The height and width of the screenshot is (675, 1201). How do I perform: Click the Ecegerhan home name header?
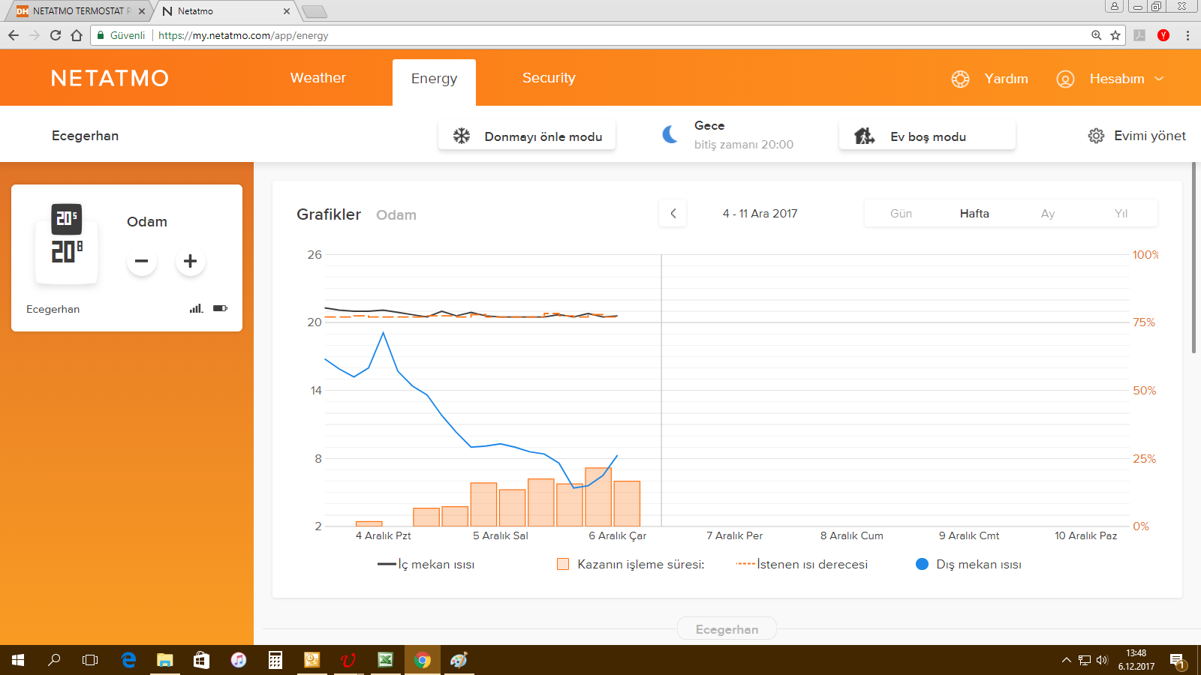pyautogui.click(x=85, y=136)
